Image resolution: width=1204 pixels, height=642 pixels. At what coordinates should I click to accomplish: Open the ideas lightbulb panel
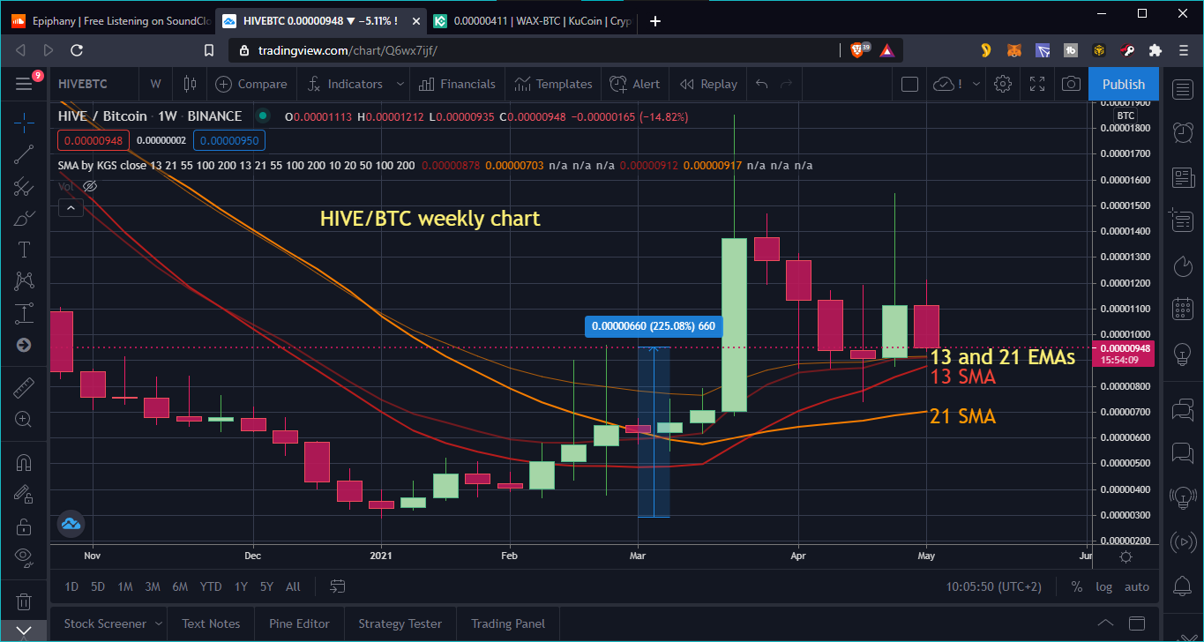[1182, 355]
